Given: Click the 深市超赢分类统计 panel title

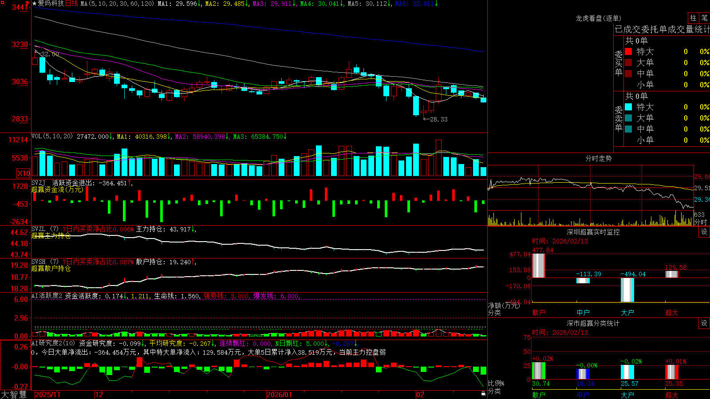Looking at the screenshot, I should coord(593,323).
